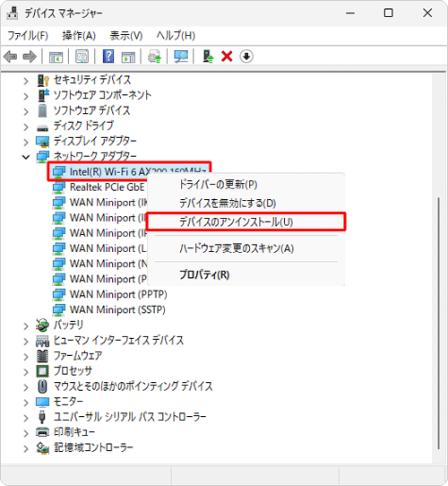
Task: Click the ディスプレイ アダプター category icon
Action: point(42,142)
